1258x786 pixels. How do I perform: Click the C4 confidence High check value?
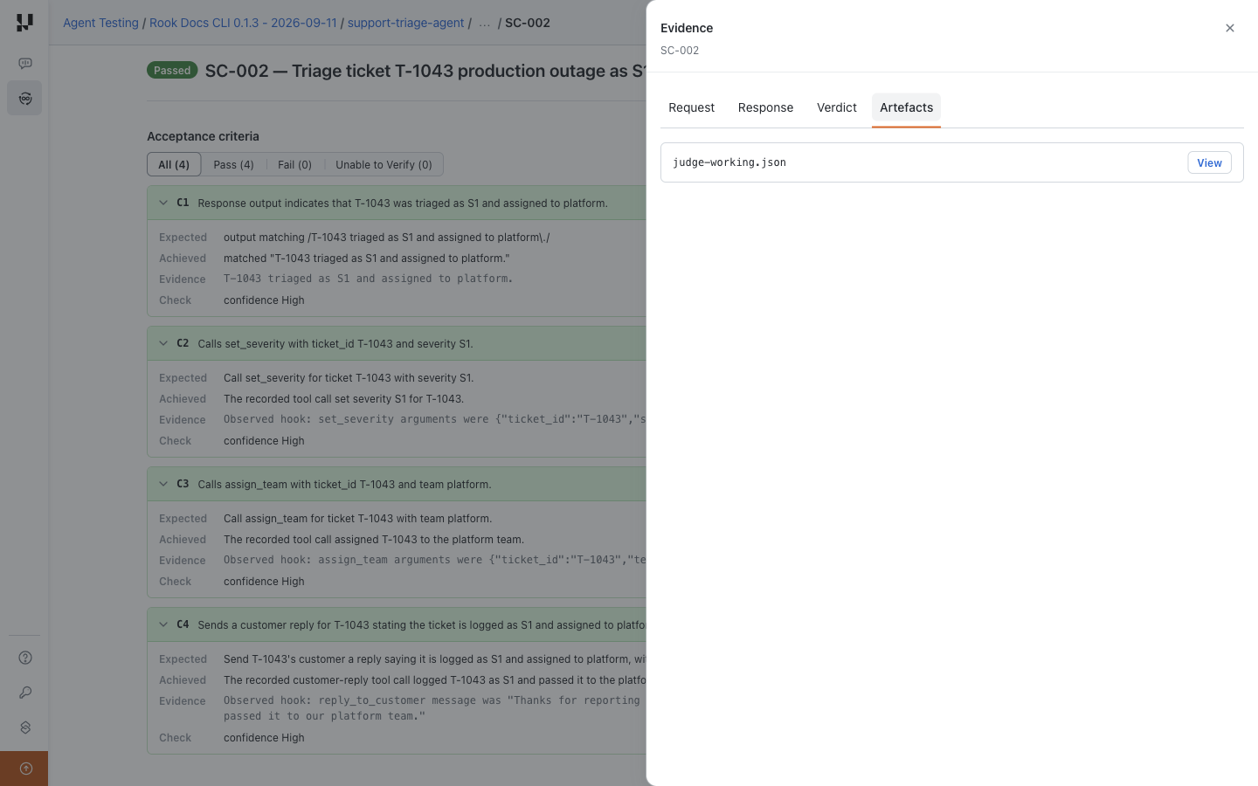pyautogui.click(x=264, y=737)
